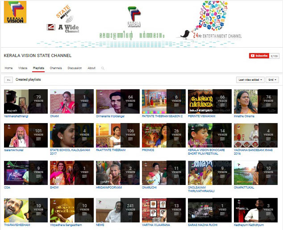Open the Grid view dropdown
283x230 pixels.
pyautogui.click(x=272, y=80)
